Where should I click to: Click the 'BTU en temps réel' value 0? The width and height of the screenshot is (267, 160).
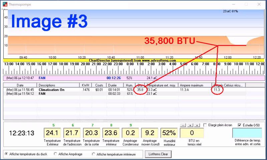[192, 133]
